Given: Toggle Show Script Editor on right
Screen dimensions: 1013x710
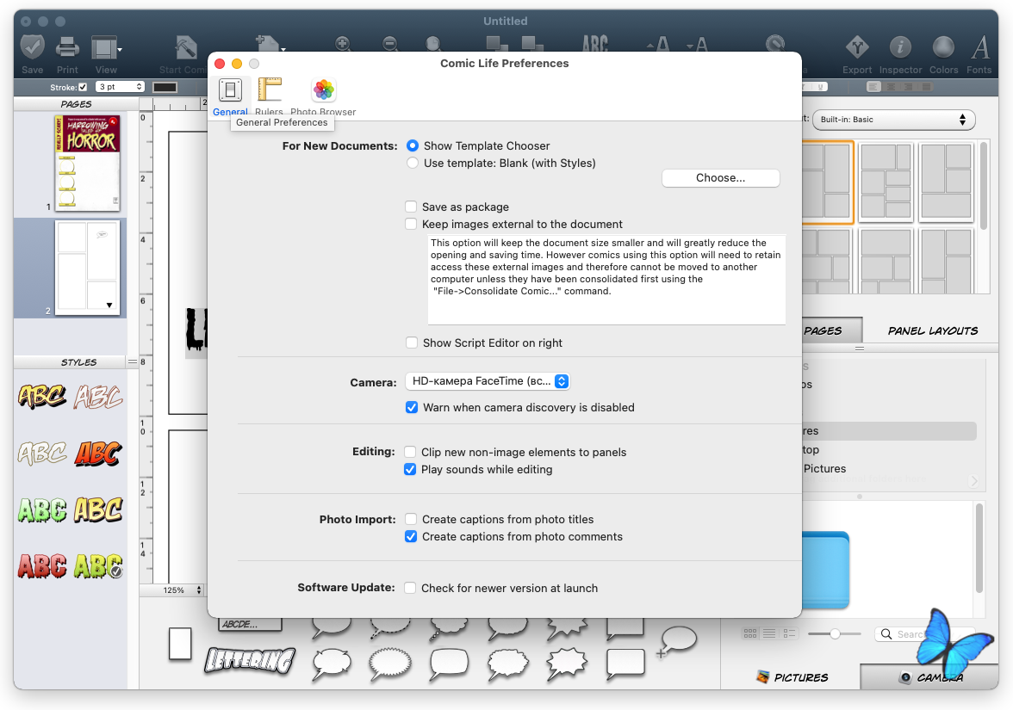Looking at the screenshot, I should (412, 343).
